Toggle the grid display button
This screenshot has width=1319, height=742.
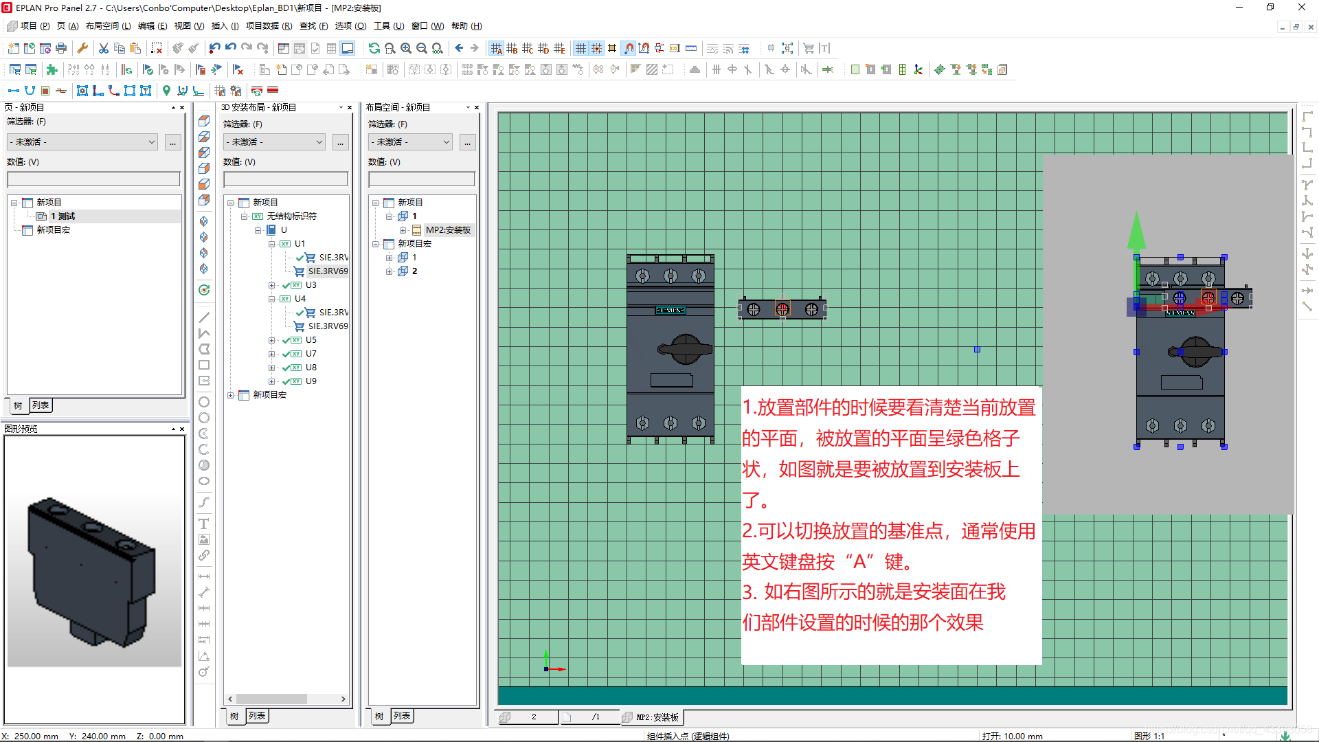click(580, 48)
